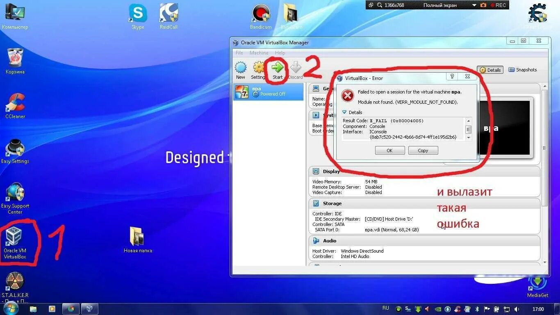Switch to VirtualBox taskbar button
The image size is (560, 315).
90,309
